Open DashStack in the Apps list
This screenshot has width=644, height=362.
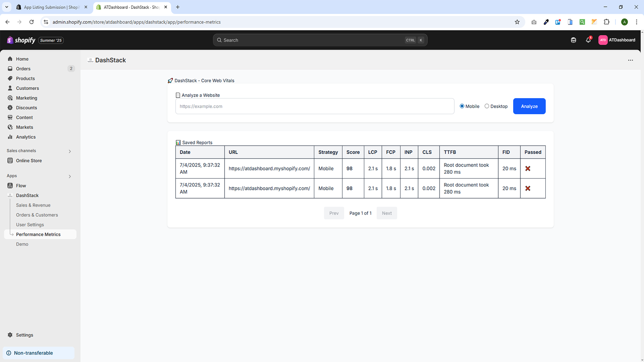click(x=27, y=195)
